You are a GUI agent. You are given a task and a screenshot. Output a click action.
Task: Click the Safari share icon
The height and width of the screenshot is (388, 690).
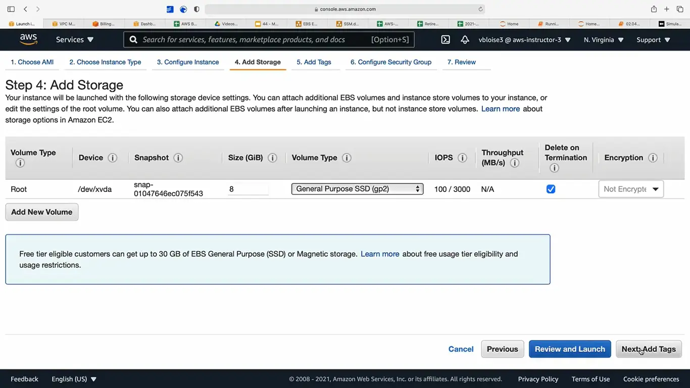click(654, 9)
